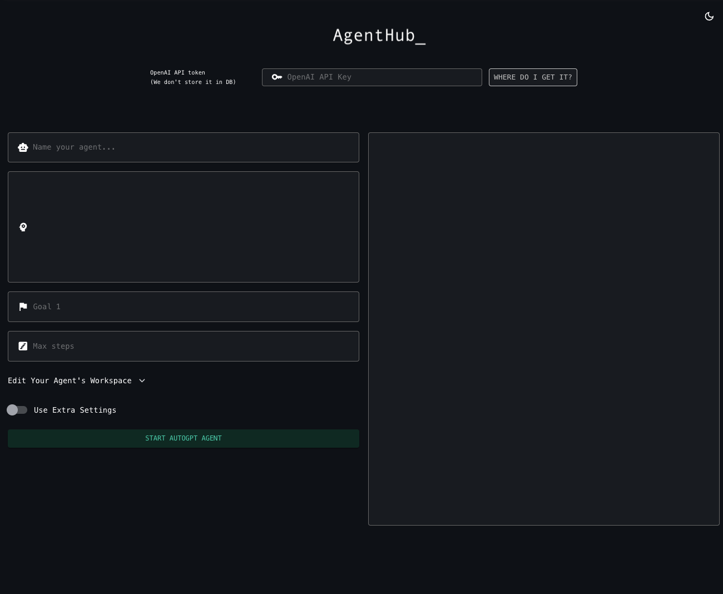Expand Edit Your Agent's Workspace chevron

(x=142, y=380)
